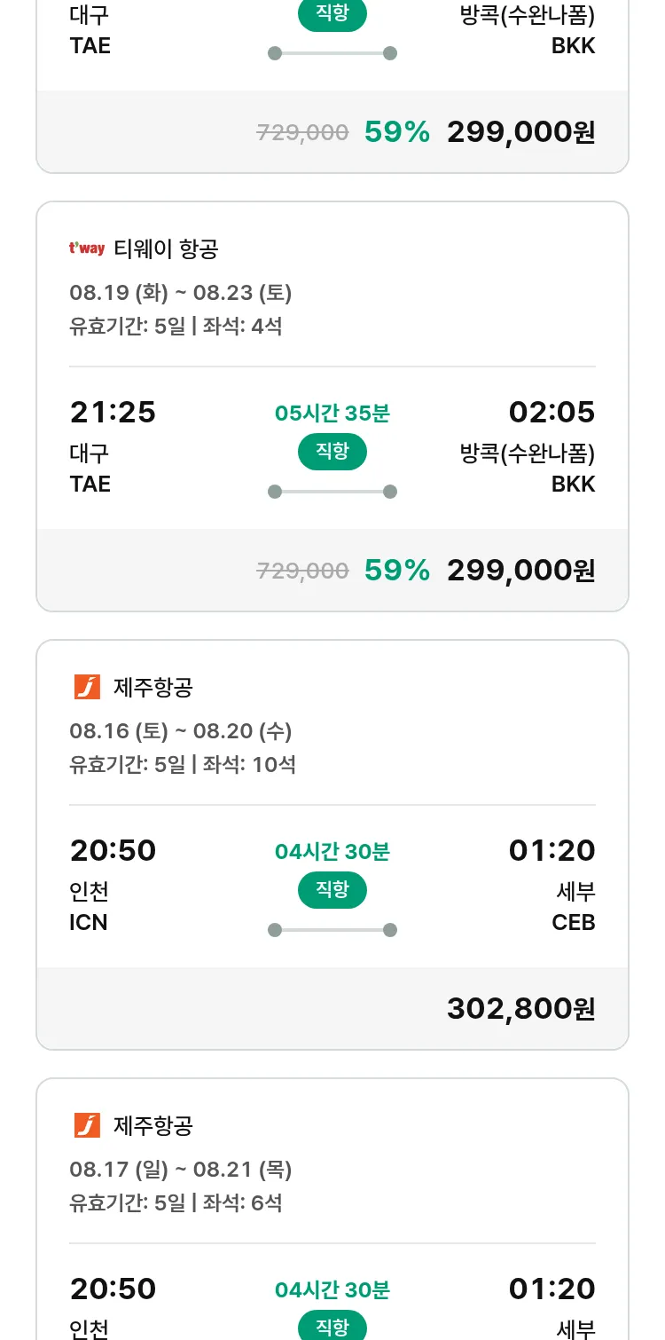Click the 02:05 arrival at 방콕(수완나품)

coord(552,413)
